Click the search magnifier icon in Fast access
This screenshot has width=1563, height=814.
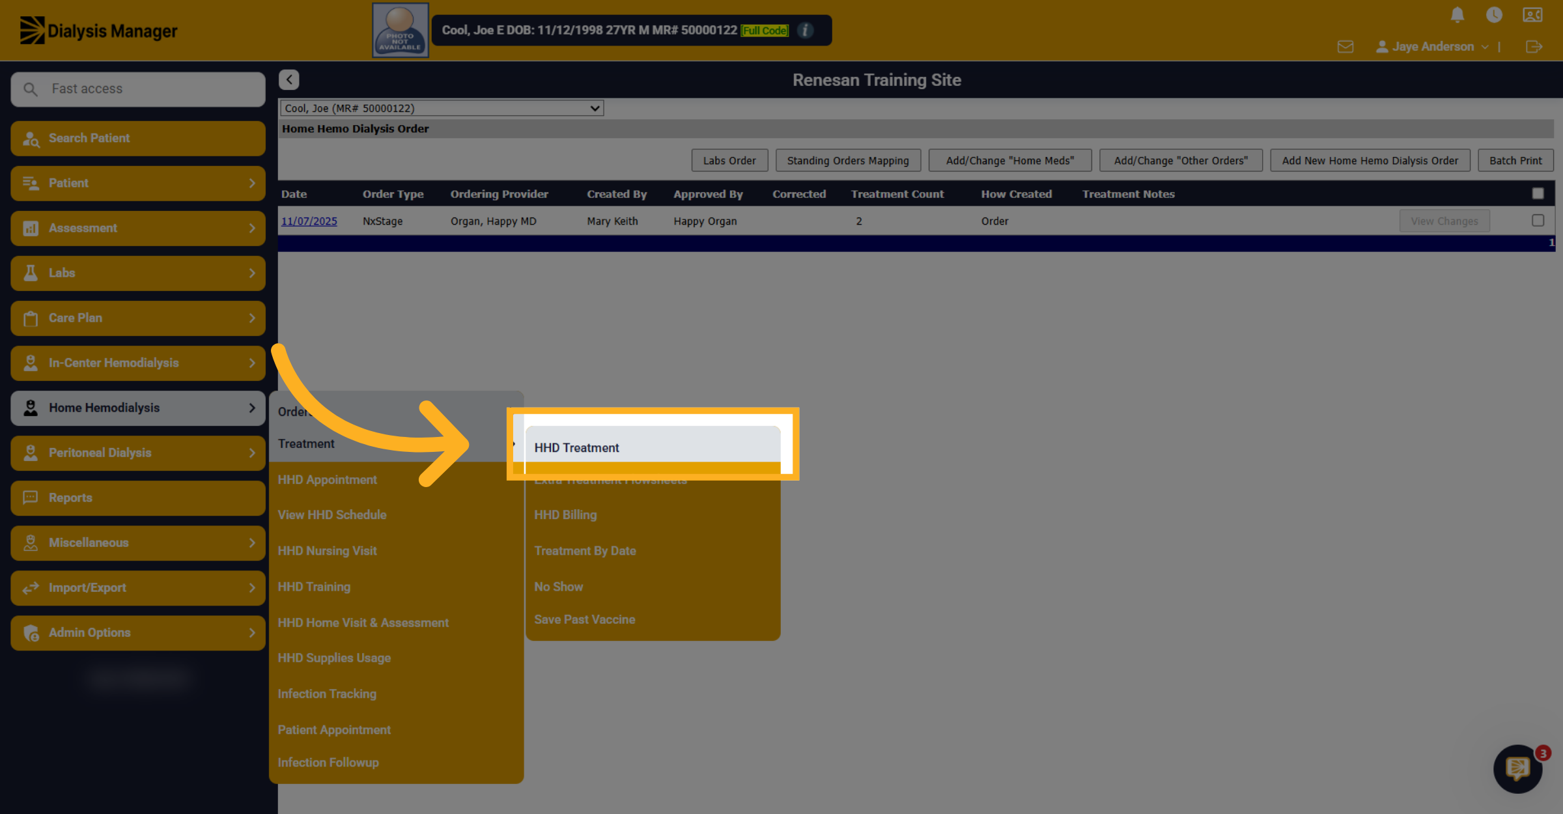pyautogui.click(x=30, y=89)
